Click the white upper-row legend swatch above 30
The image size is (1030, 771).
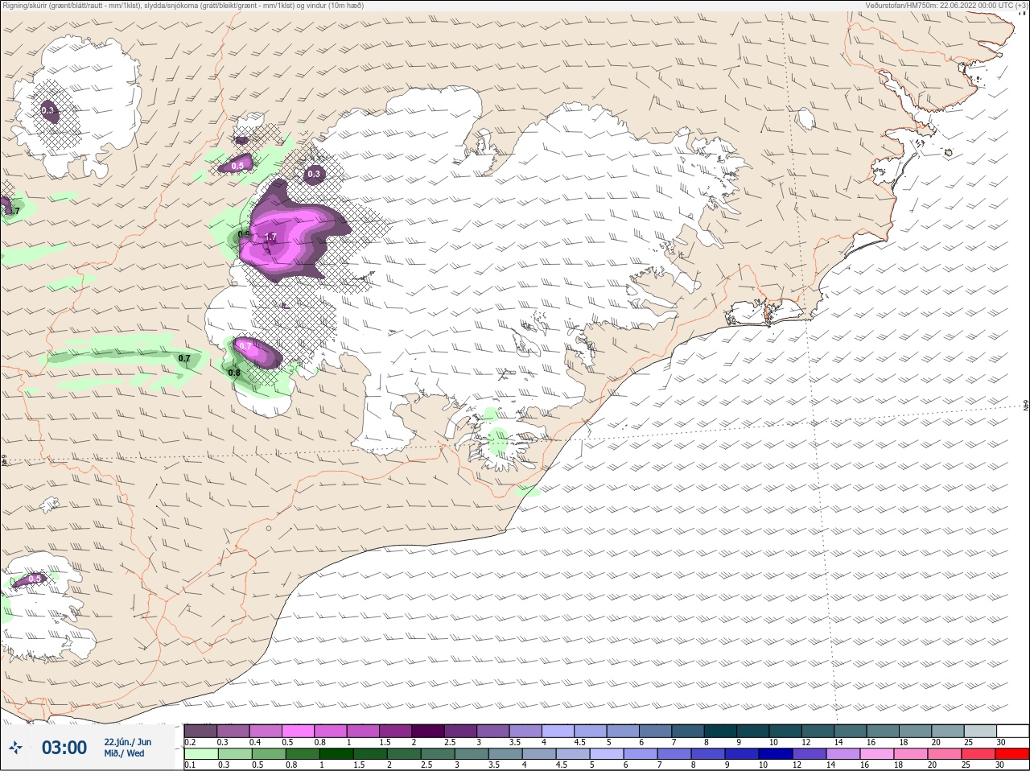click(1012, 731)
